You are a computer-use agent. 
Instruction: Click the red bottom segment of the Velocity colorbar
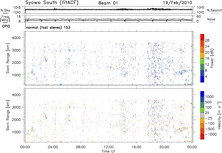(x=202, y=137)
